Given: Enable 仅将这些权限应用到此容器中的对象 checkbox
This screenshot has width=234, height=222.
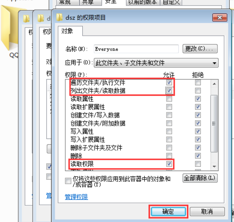Looking at the screenshot, I should click(x=68, y=181).
